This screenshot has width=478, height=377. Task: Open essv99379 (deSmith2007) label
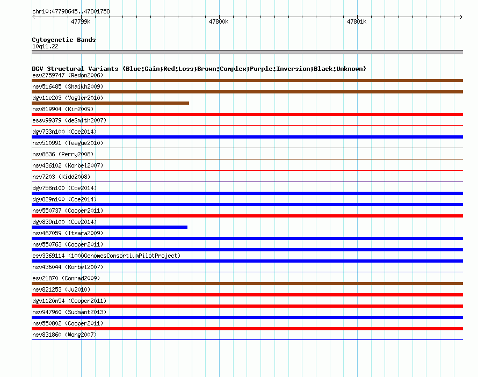click(x=69, y=120)
